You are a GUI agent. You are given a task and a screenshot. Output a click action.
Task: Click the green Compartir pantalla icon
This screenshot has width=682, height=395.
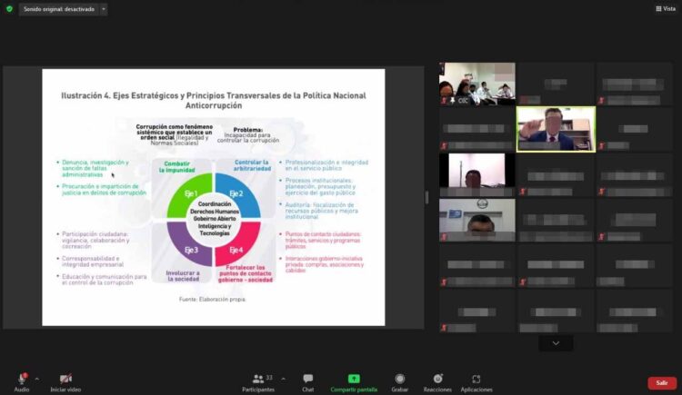(355, 379)
